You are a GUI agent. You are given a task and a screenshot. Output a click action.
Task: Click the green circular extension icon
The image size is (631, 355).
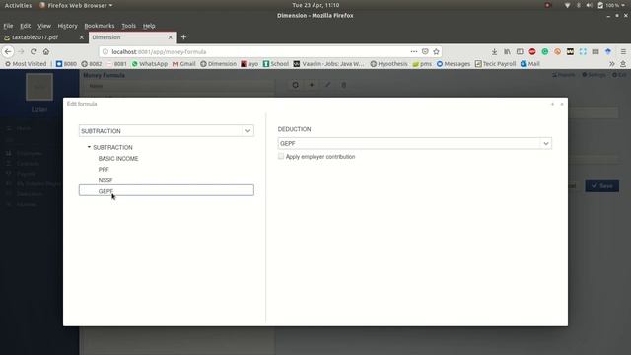[545, 51]
